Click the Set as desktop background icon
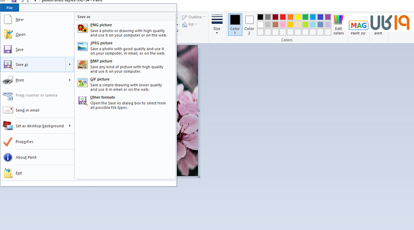The image size is (414, 230). [8, 126]
